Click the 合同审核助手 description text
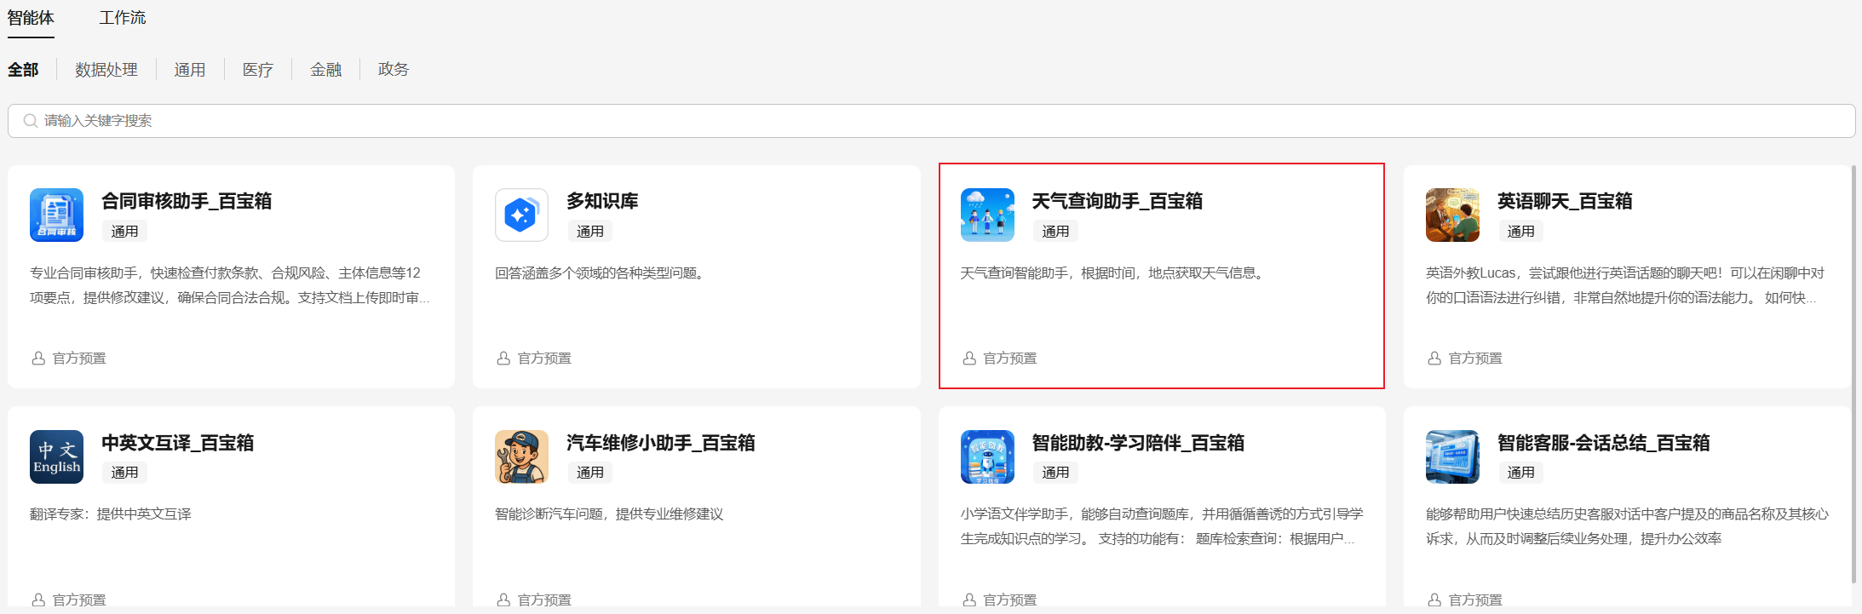The image size is (1862, 614). [230, 285]
